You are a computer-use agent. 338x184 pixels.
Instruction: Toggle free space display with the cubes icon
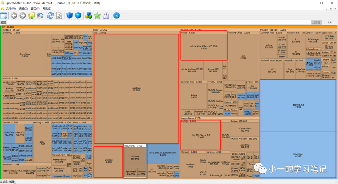coord(88,15)
